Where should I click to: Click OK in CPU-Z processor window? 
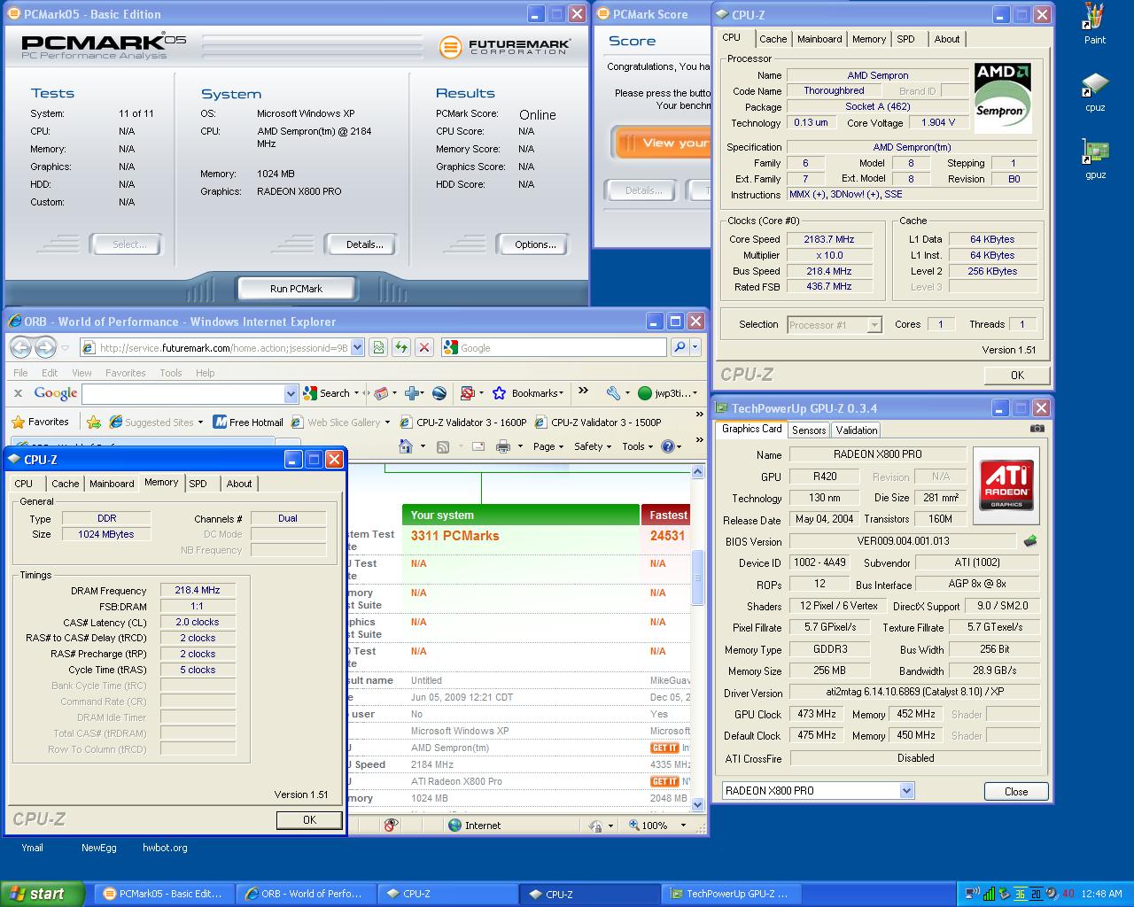(x=1017, y=375)
